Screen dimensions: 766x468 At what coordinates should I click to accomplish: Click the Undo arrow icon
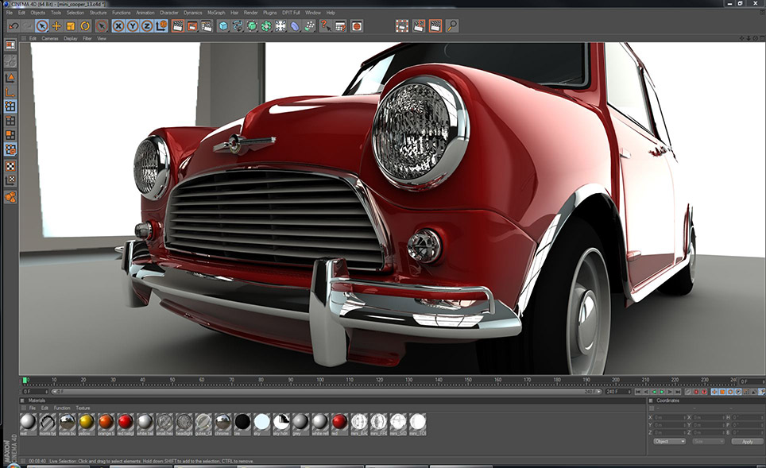[14, 25]
